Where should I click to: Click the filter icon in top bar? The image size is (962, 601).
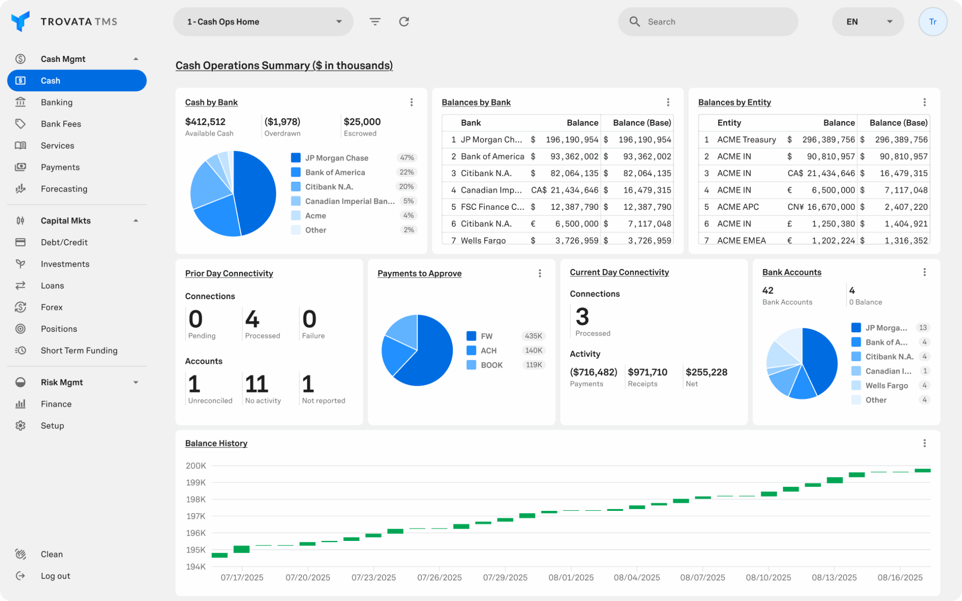coord(375,22)
